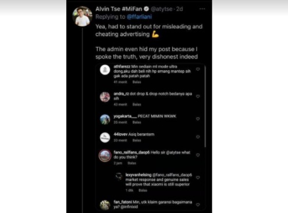The image size is (288, 213).
Task: Click Balas under the andra_rz comment
Action: pyautogui.click(x=137, y=105)
